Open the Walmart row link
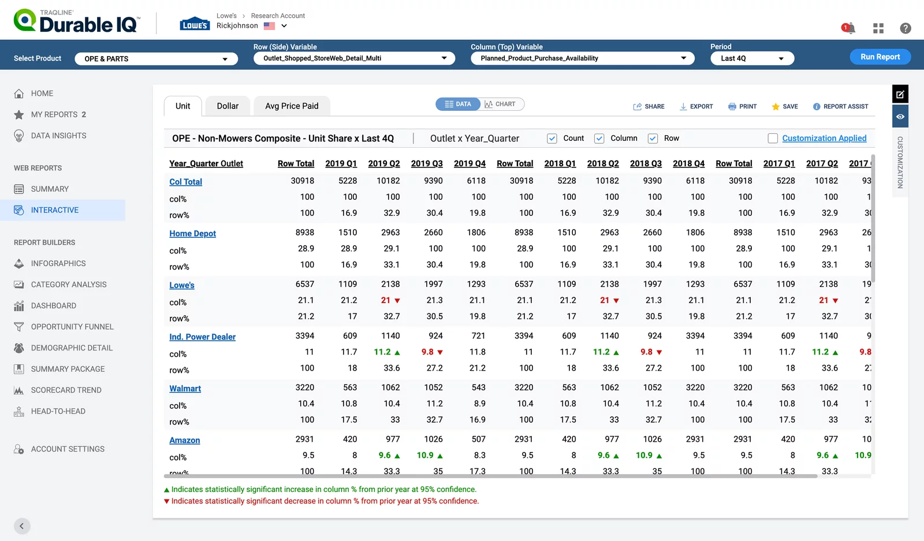 (185, 389)
